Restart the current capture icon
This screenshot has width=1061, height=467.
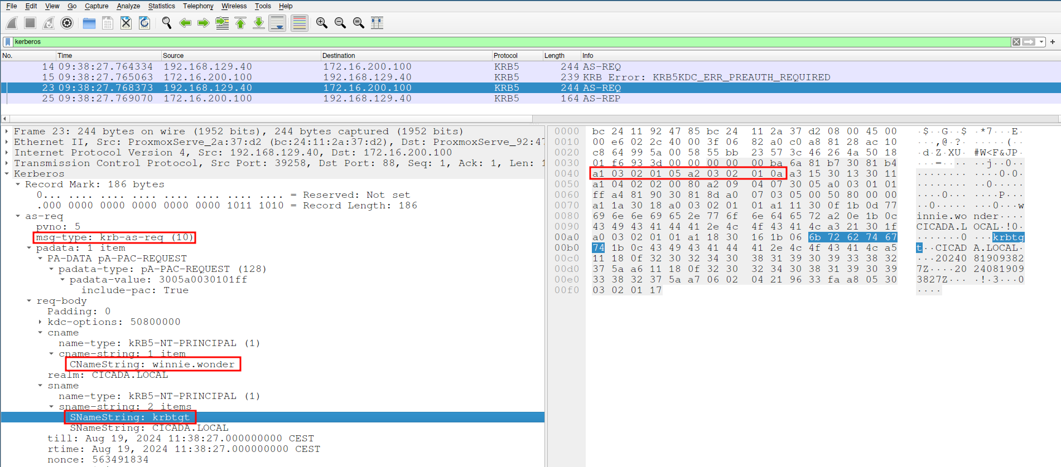click(x=49, y=23)
